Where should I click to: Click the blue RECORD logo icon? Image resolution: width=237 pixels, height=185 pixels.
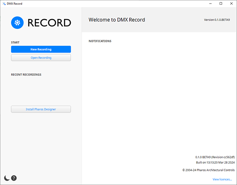tap(17, 23)
